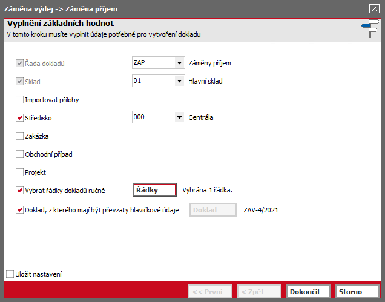Click the Zpět back button
Image resolution: width=385 pixels, height=302 pixels.
click(259, 292)
